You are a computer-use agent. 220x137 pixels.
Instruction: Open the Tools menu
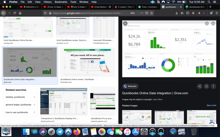click(x=73, y=2)
